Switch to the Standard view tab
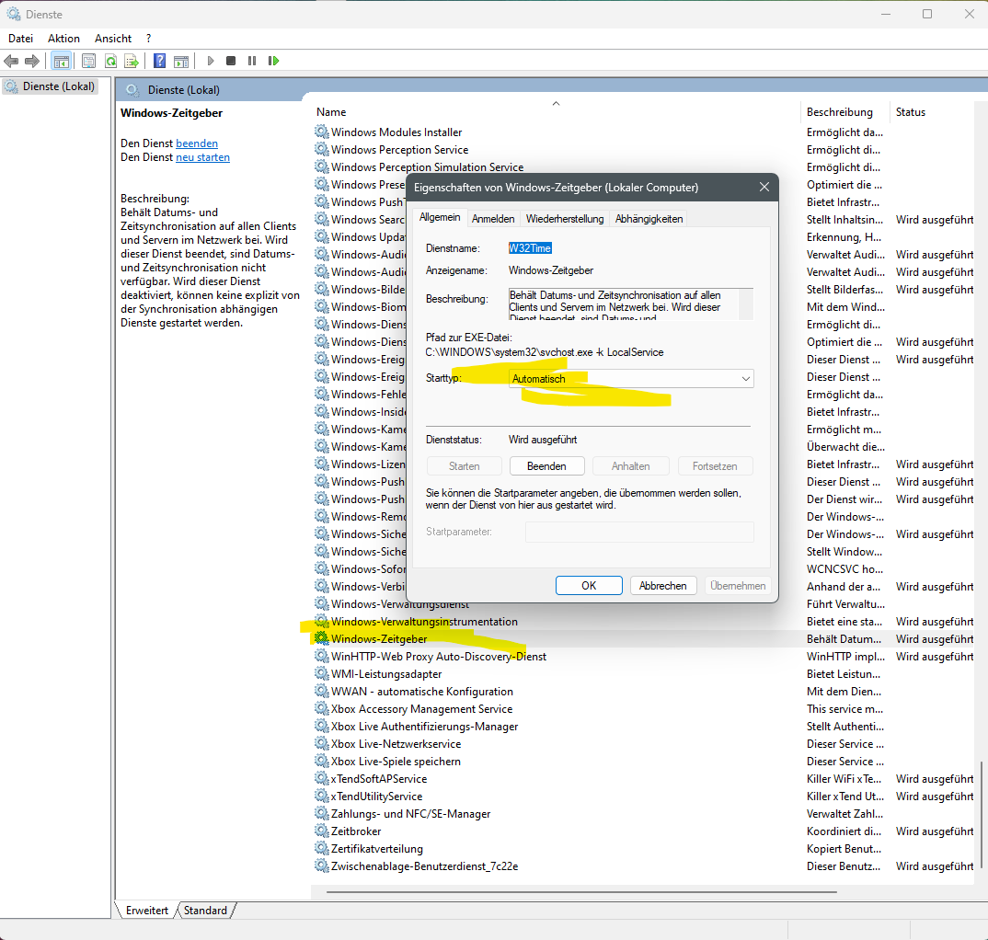988x940 pixels. (x=205, y=911)
